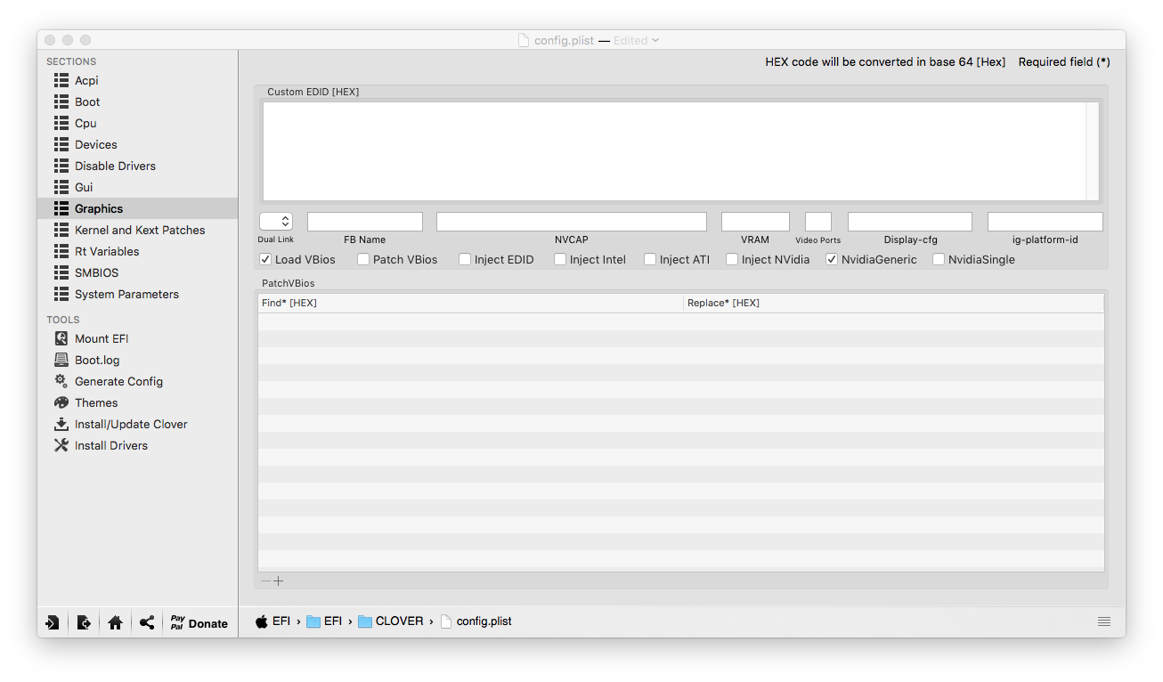
Task: Click the Display-cfg input field
Action: pos(910,222)
